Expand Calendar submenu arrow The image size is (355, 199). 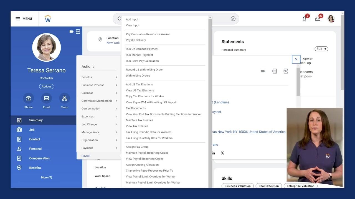[x=116, y=93]
